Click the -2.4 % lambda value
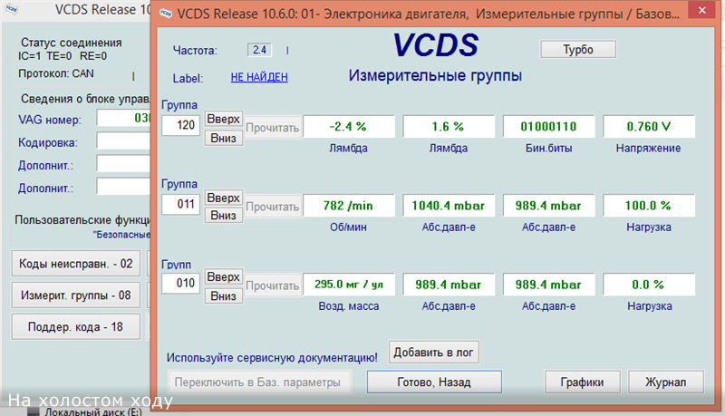This screenshot has height=416, width=725. click(349, 127)
